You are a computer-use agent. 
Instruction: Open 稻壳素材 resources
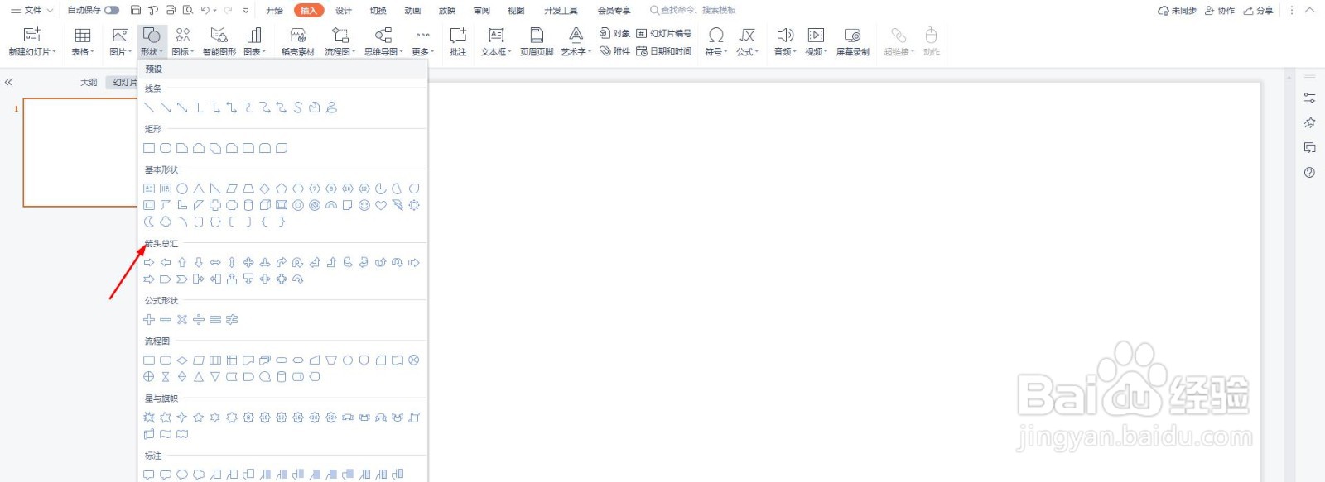tap(298, 41)
